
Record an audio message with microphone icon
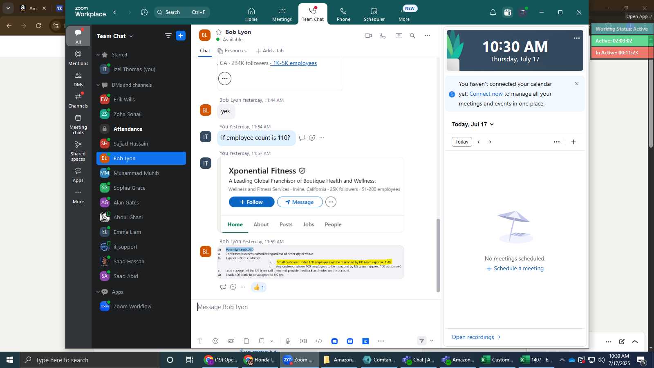[288, 341]
